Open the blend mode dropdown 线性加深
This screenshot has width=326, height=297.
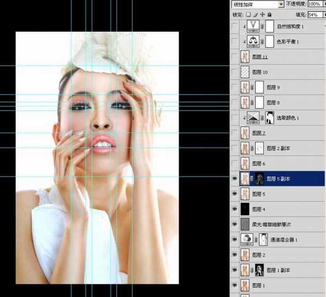coord(258,4)
